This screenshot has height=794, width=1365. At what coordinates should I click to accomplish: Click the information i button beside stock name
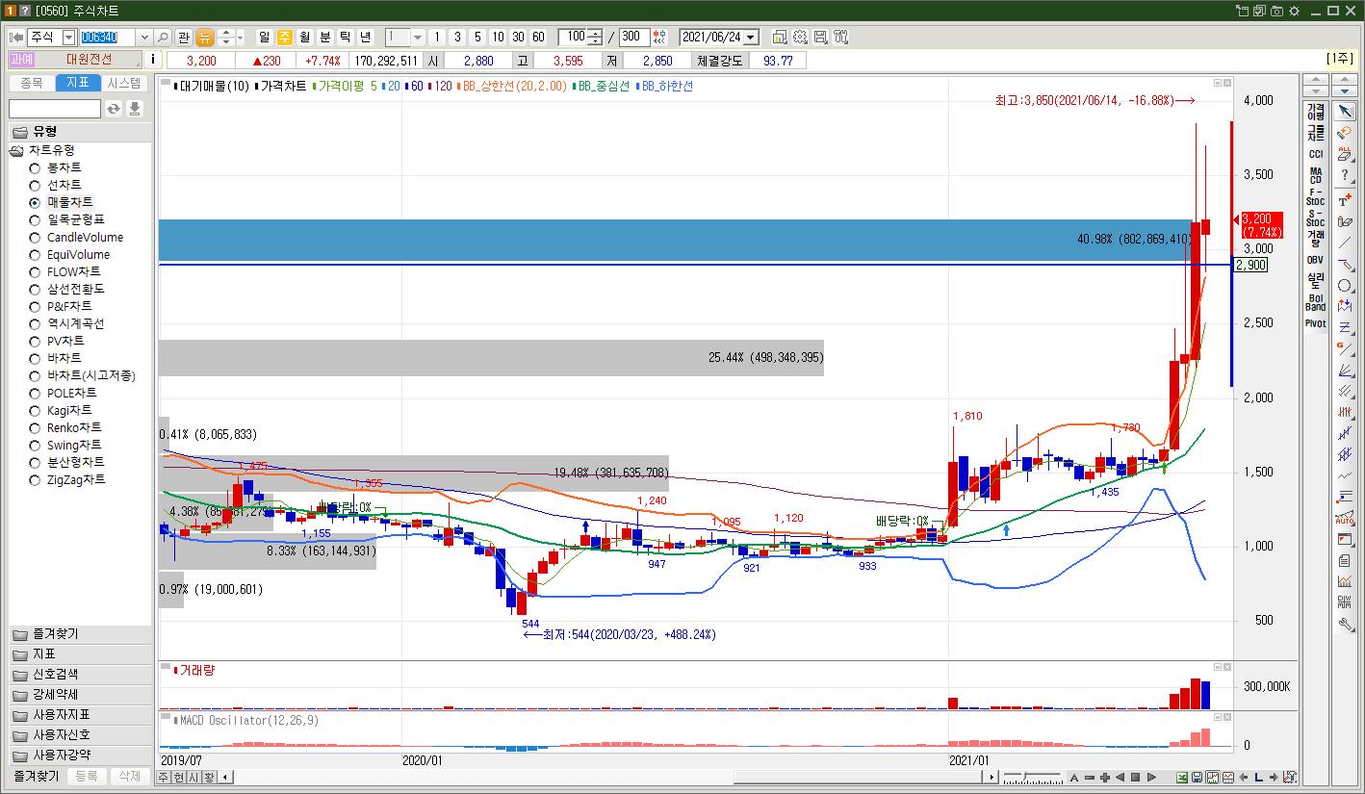153,60
